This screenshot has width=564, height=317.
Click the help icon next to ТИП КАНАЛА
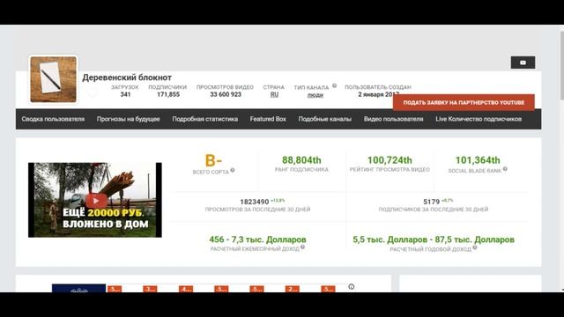click(335, 86)
